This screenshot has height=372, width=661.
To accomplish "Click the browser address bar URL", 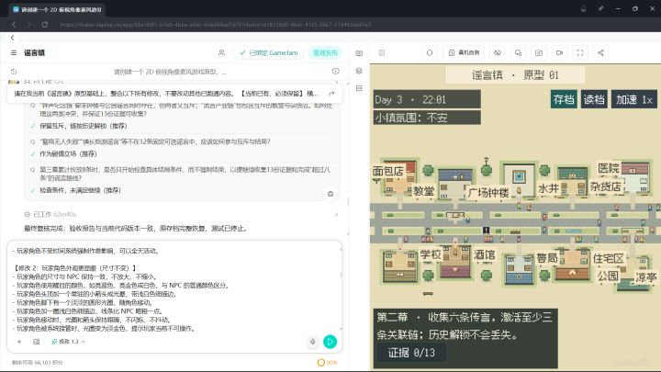I will [216, 25].
